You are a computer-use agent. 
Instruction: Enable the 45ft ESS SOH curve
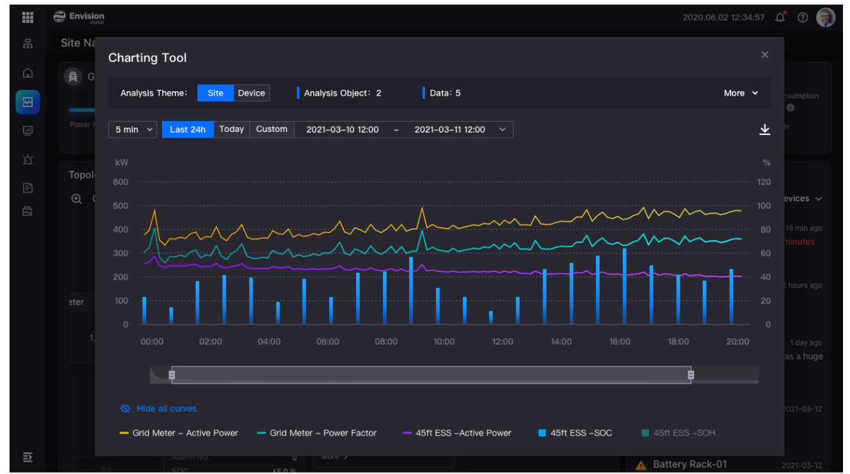[x=678, y=433]
